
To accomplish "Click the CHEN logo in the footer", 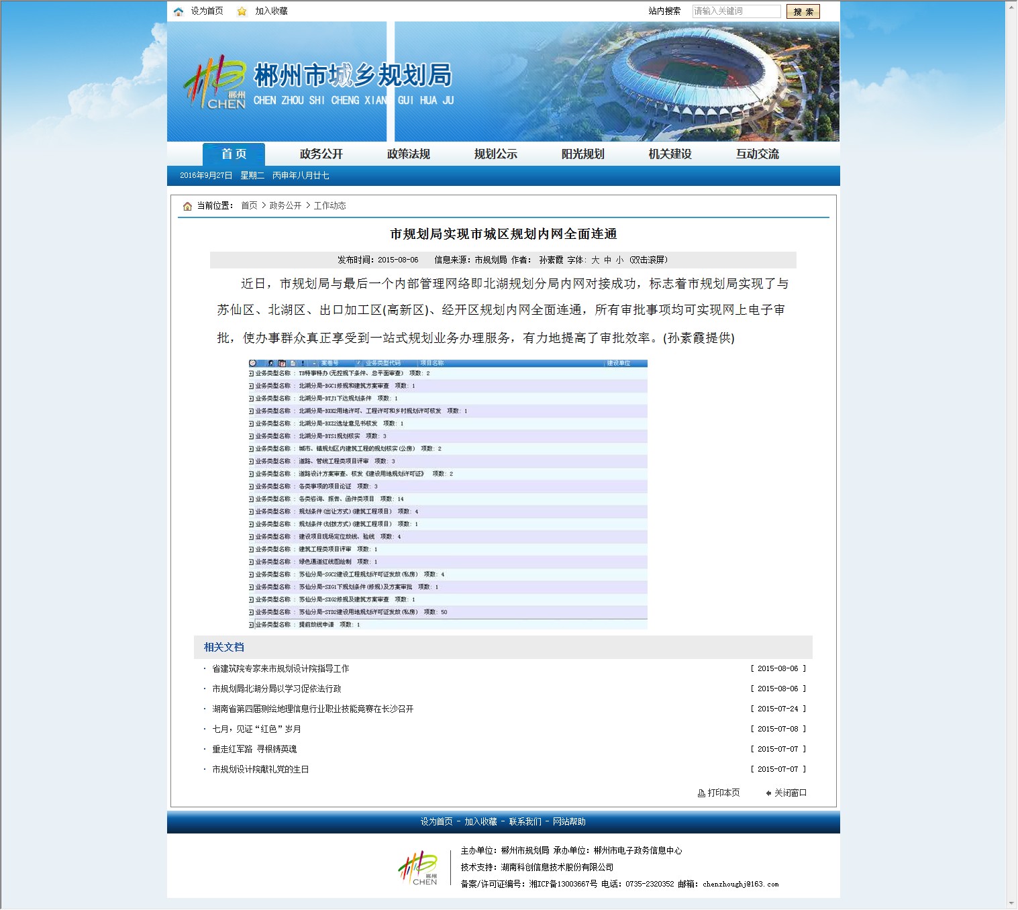I will click(418, 868).
